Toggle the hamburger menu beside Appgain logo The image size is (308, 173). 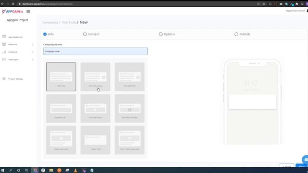[28, 12]
